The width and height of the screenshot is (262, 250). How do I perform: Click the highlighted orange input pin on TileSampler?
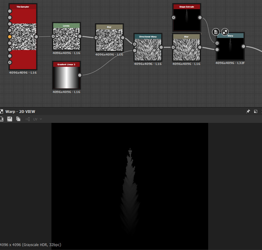click(10, 37)
